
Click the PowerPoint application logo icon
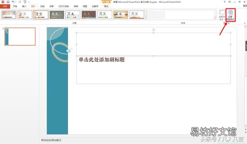(x=3, y=2)
